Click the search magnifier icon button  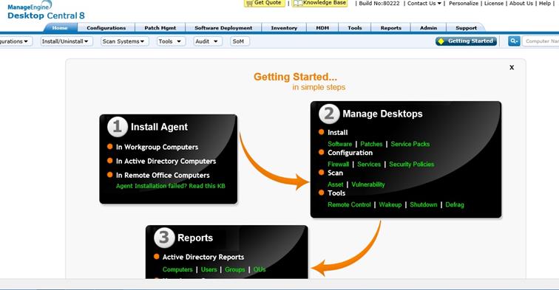click(514, 41)
